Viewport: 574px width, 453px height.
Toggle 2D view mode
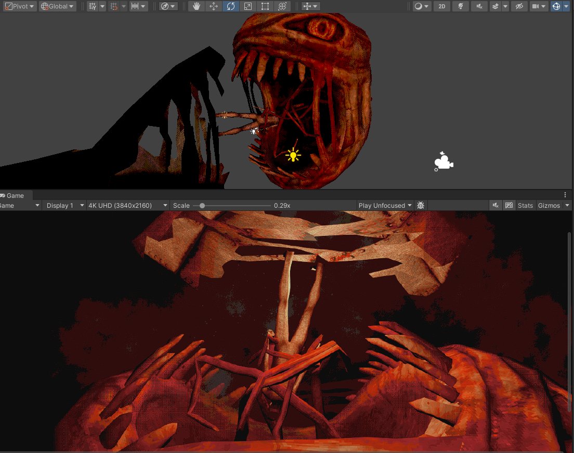click(x=442, y=6)
